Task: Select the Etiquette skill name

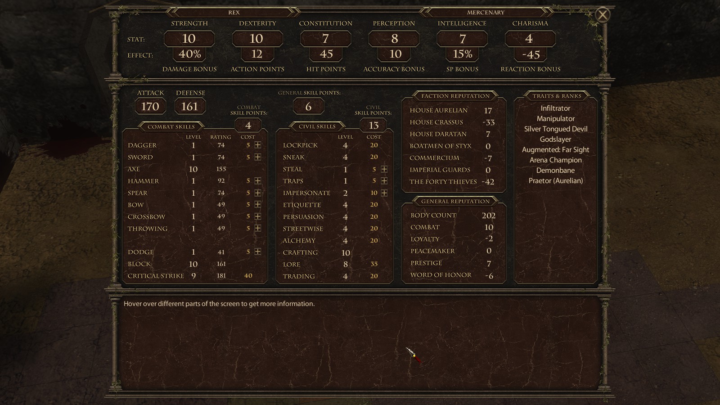Action: pyautogui.click(x=302, y=205)
